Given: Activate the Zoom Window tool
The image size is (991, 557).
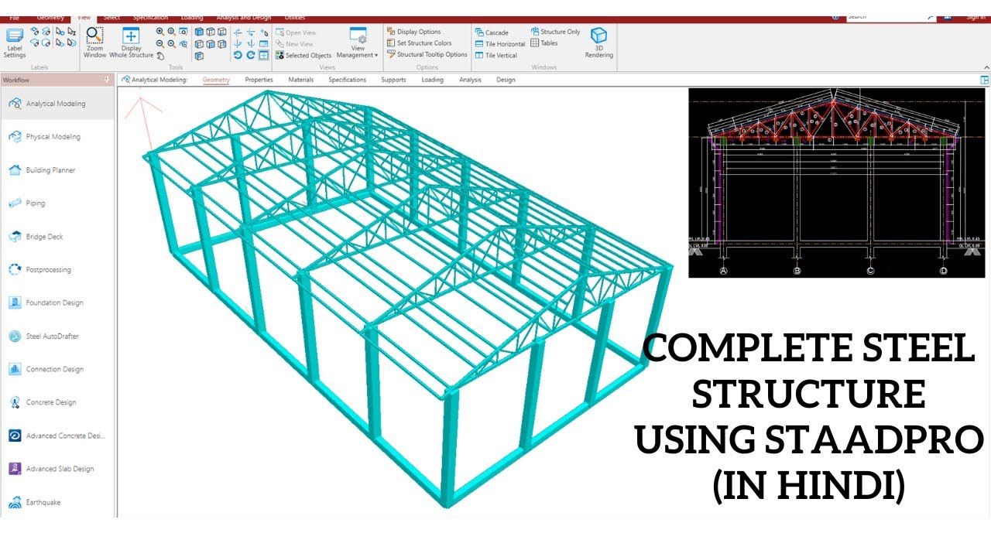Looking at the screenshot, I should 94,43.
